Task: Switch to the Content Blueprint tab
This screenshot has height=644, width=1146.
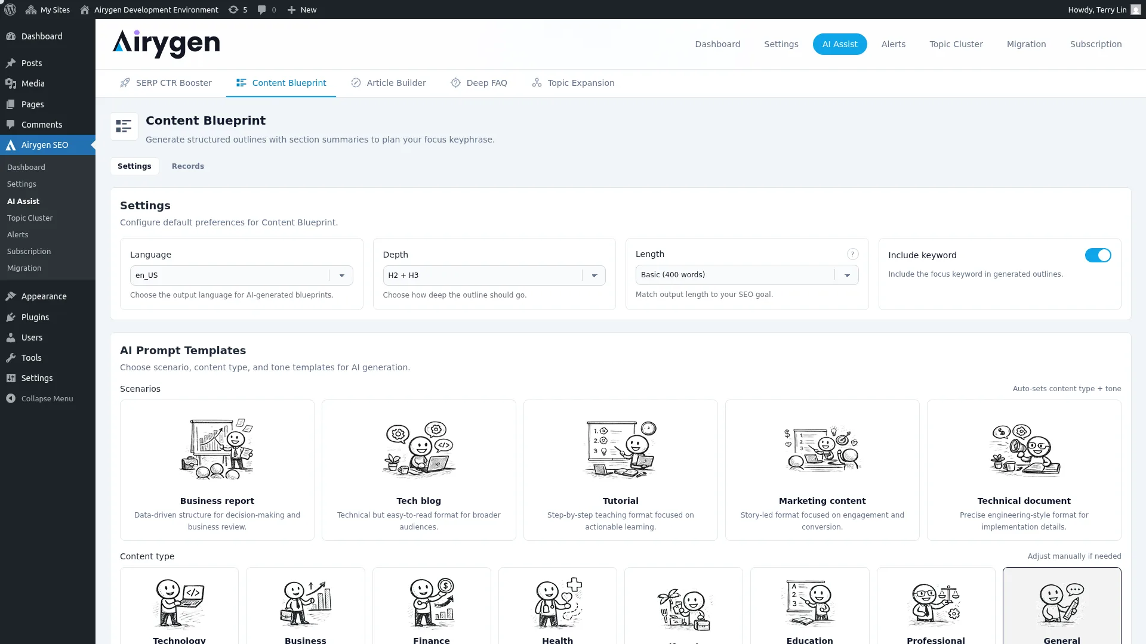Action: pos(281,83)
